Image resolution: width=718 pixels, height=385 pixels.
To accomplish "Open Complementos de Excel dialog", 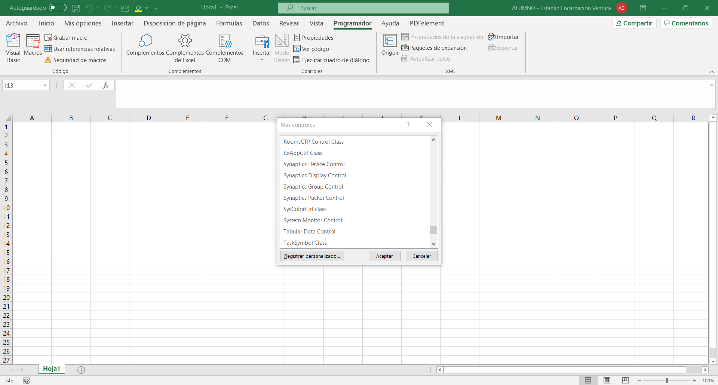I will point(185,48).
